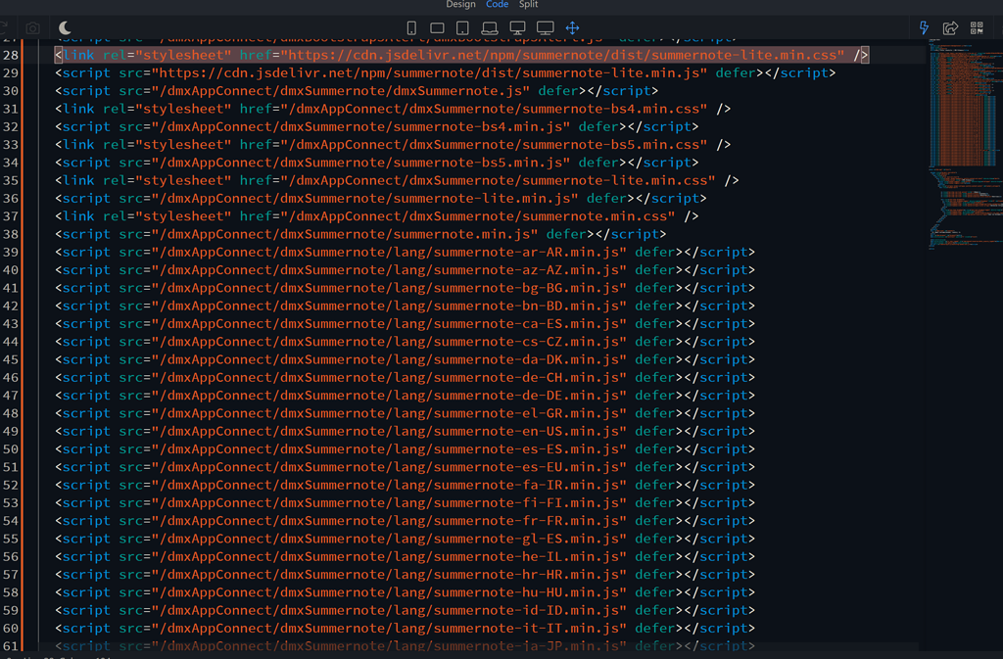Click the lightning bolt icon
Image resolution: width=1003 pixels, height=659 pixels.
924,28
